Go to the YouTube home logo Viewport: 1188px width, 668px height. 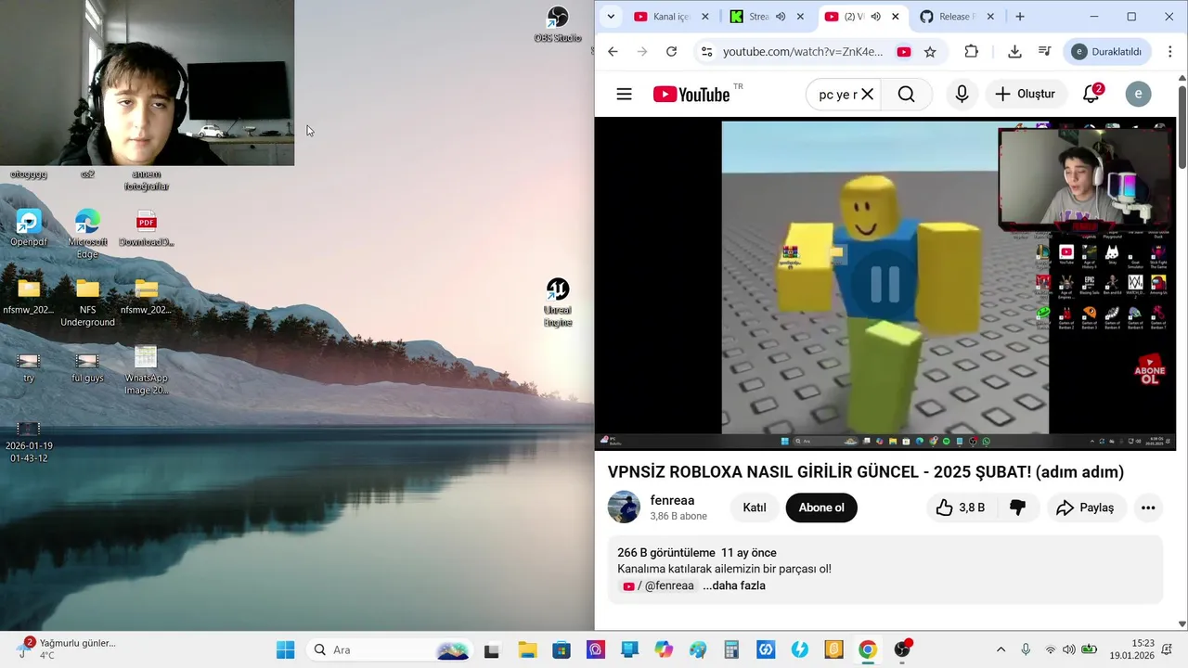click(691, 94)
